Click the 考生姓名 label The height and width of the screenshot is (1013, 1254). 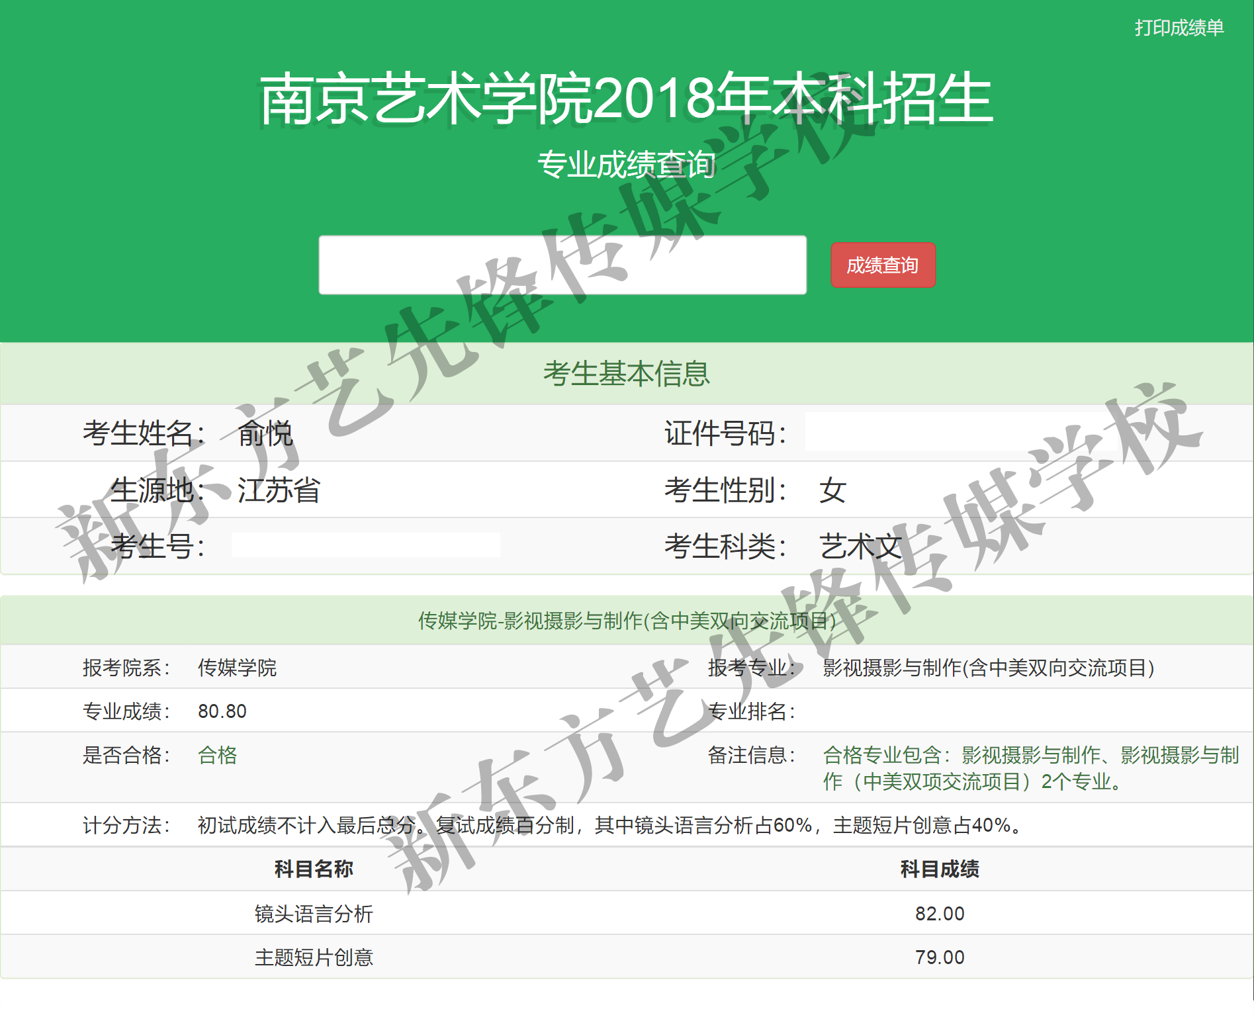pyautogui.click(x=144, y=434)
